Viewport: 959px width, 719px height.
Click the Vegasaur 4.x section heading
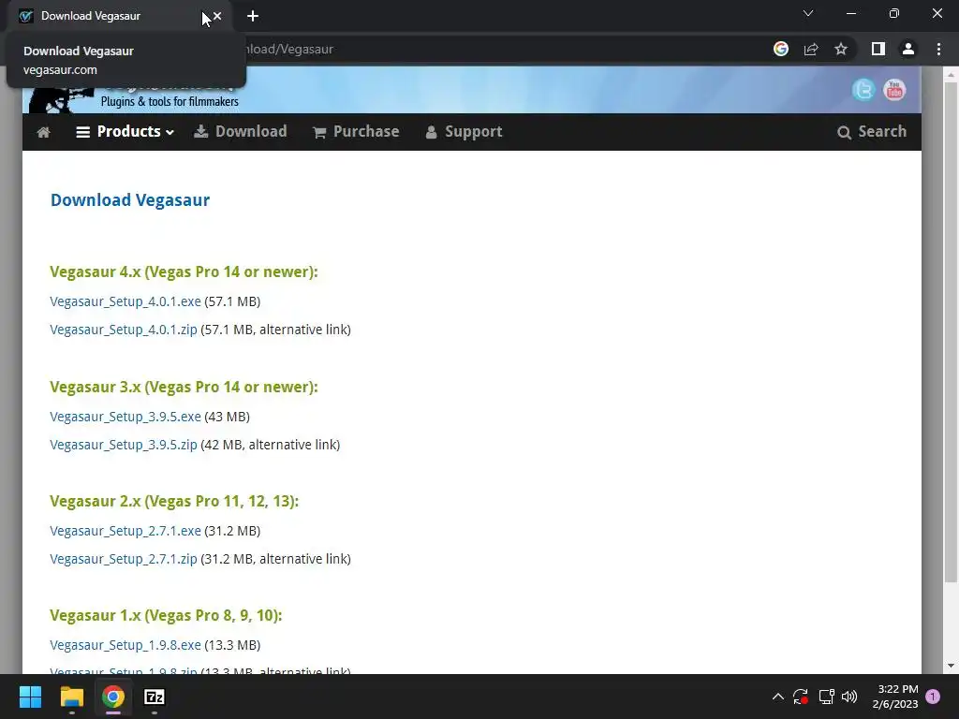(184, 271)
